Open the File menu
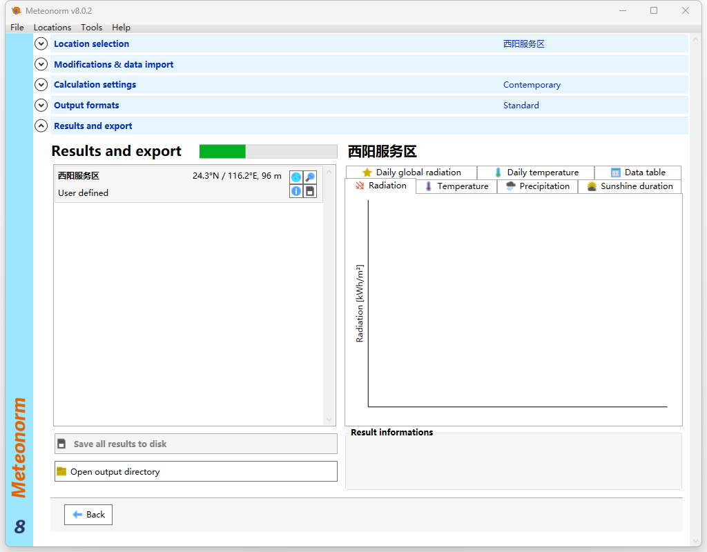This screenshot has height=552, width=707. coord(17,27)
